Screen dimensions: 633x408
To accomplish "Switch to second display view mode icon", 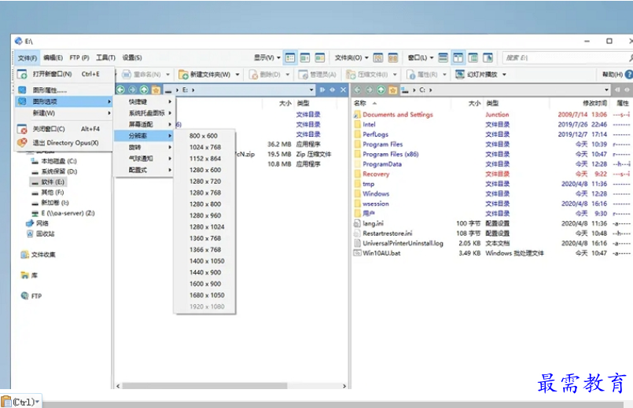I will pos(305,57).
